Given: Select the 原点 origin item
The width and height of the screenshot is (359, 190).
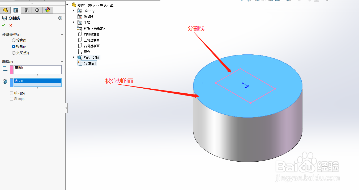Looking at the screenshot, I should pyautogui.click(x=84, y=52).
